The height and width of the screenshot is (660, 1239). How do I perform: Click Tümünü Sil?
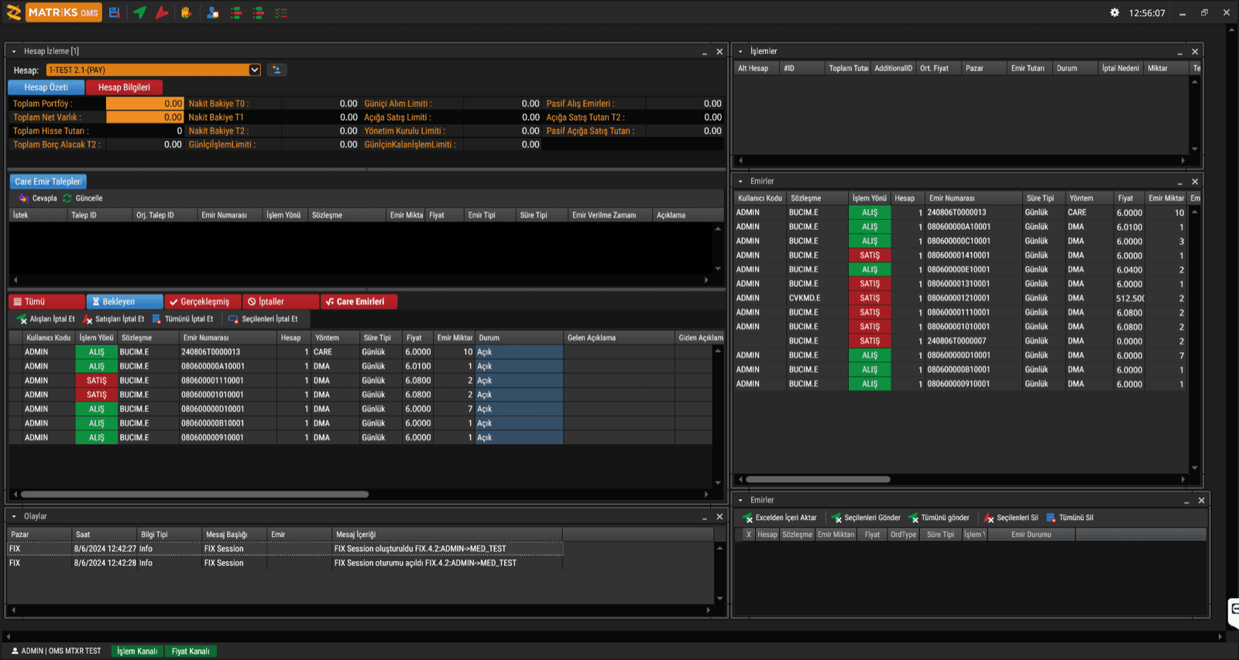[1069, 518]
